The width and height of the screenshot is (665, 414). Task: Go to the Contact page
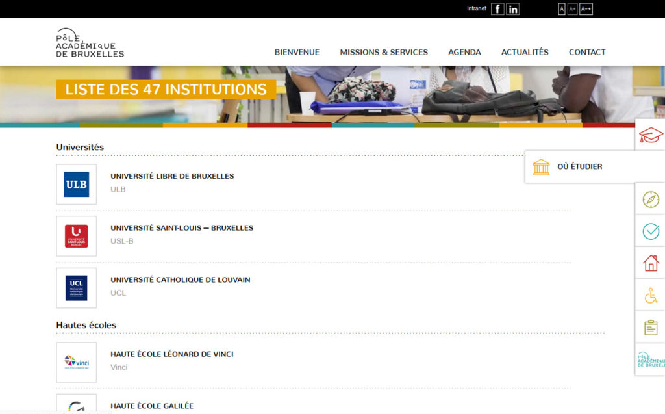tap(587, 52)
